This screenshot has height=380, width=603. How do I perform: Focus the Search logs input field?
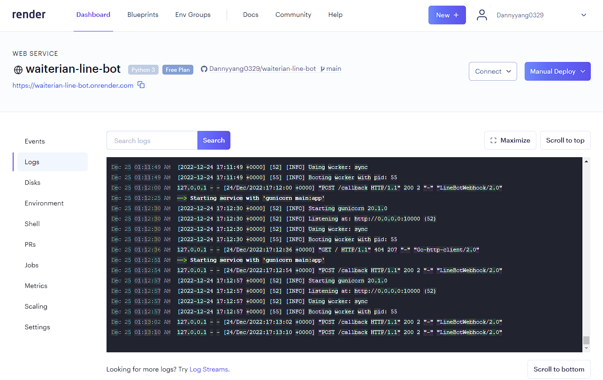[x=152, y=140]
